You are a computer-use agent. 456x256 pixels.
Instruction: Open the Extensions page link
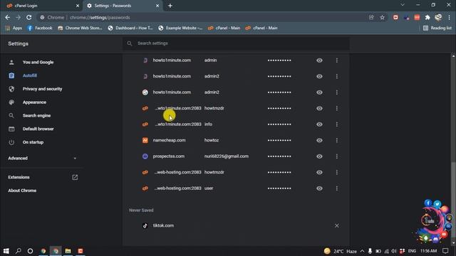(x=42, y=177)
